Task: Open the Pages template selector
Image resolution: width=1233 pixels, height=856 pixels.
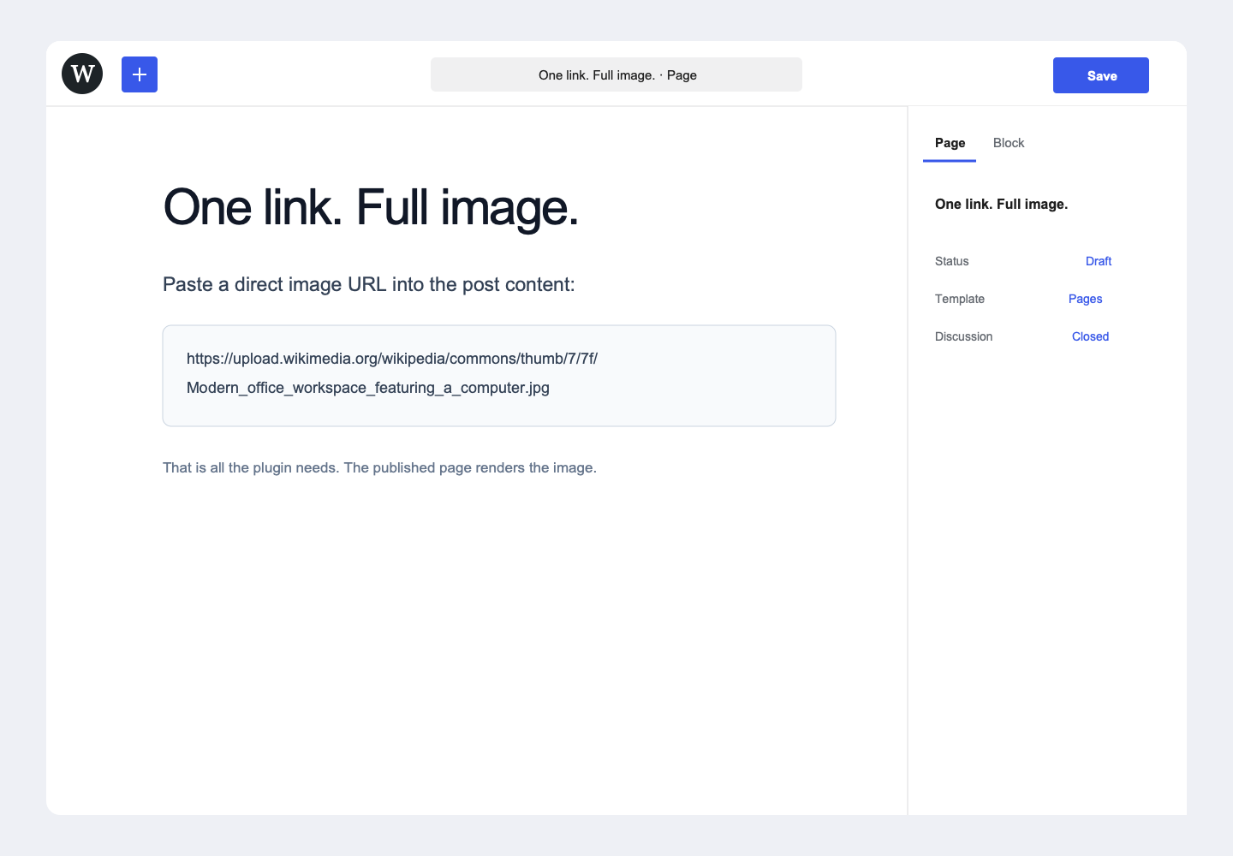Action: [x=1085, y=299]
